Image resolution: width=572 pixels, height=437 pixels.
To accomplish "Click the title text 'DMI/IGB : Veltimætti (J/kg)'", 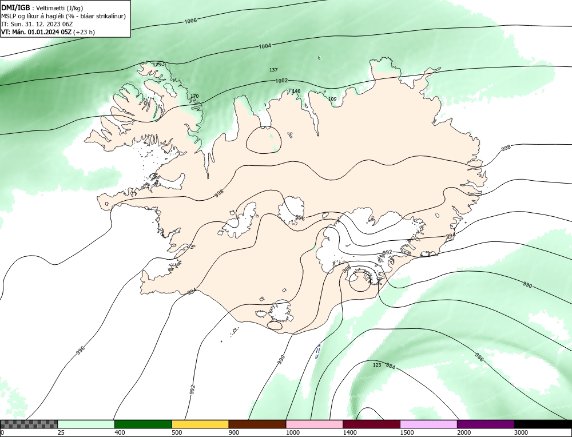I will (x=42, y=8).
